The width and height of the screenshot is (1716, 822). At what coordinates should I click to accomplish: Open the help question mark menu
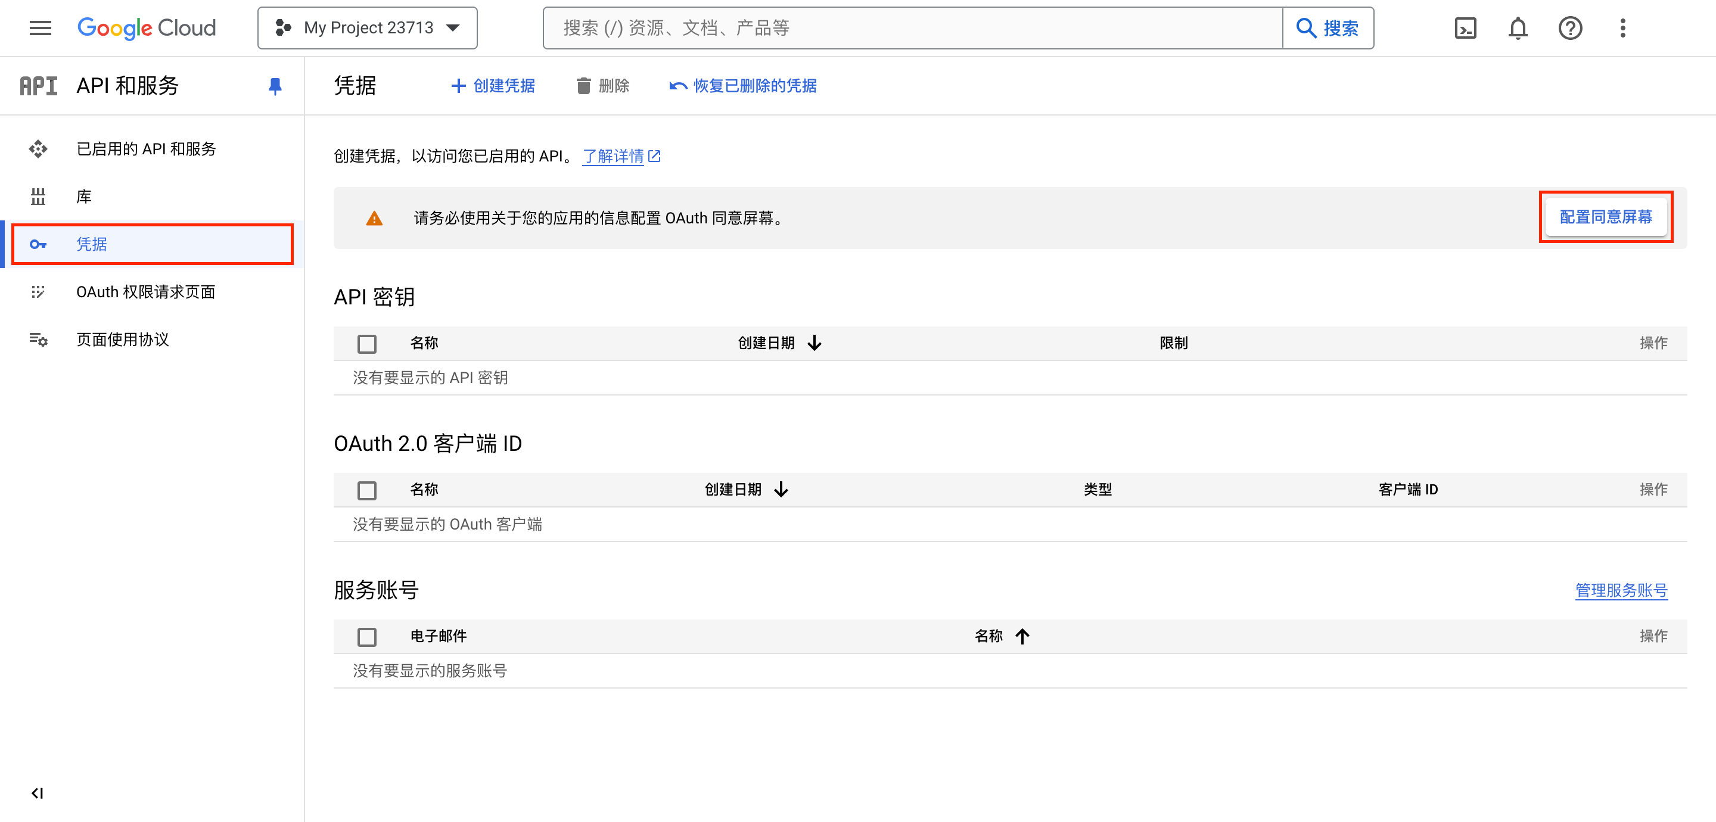[1570, 28]
